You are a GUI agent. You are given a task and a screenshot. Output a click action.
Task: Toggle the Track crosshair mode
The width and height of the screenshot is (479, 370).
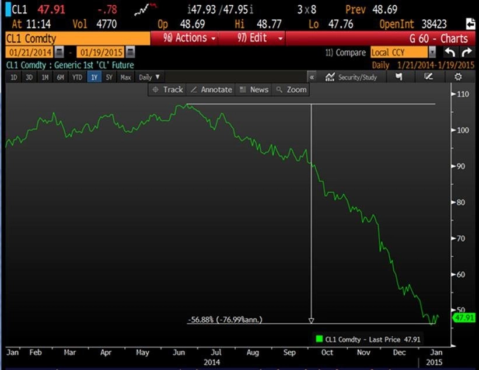(167, 89)
